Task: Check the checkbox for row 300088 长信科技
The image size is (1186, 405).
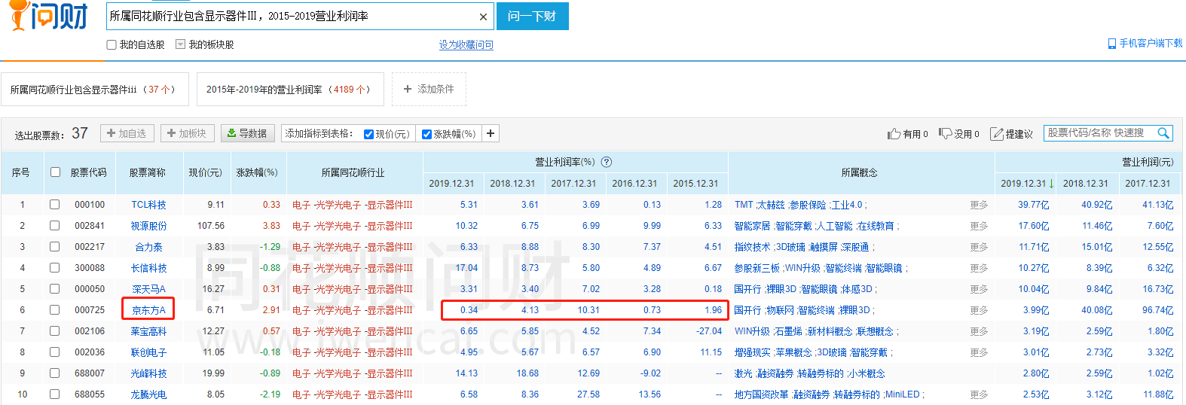Action: pos(54,268)
